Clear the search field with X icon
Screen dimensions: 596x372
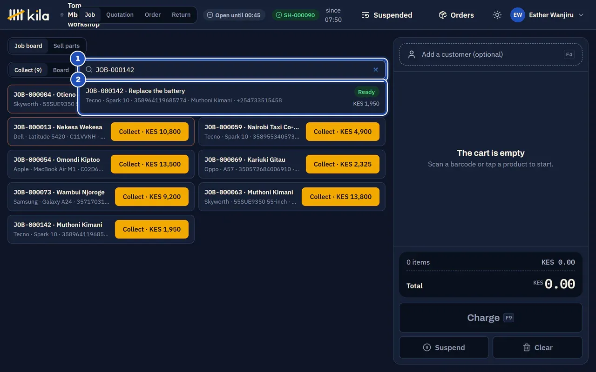[x=376, y=70]
